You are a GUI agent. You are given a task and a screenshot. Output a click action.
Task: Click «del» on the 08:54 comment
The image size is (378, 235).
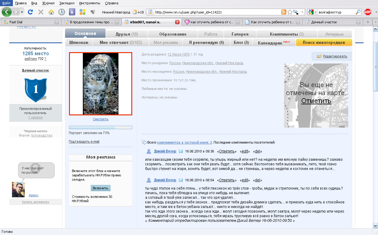tap(258, 180)
